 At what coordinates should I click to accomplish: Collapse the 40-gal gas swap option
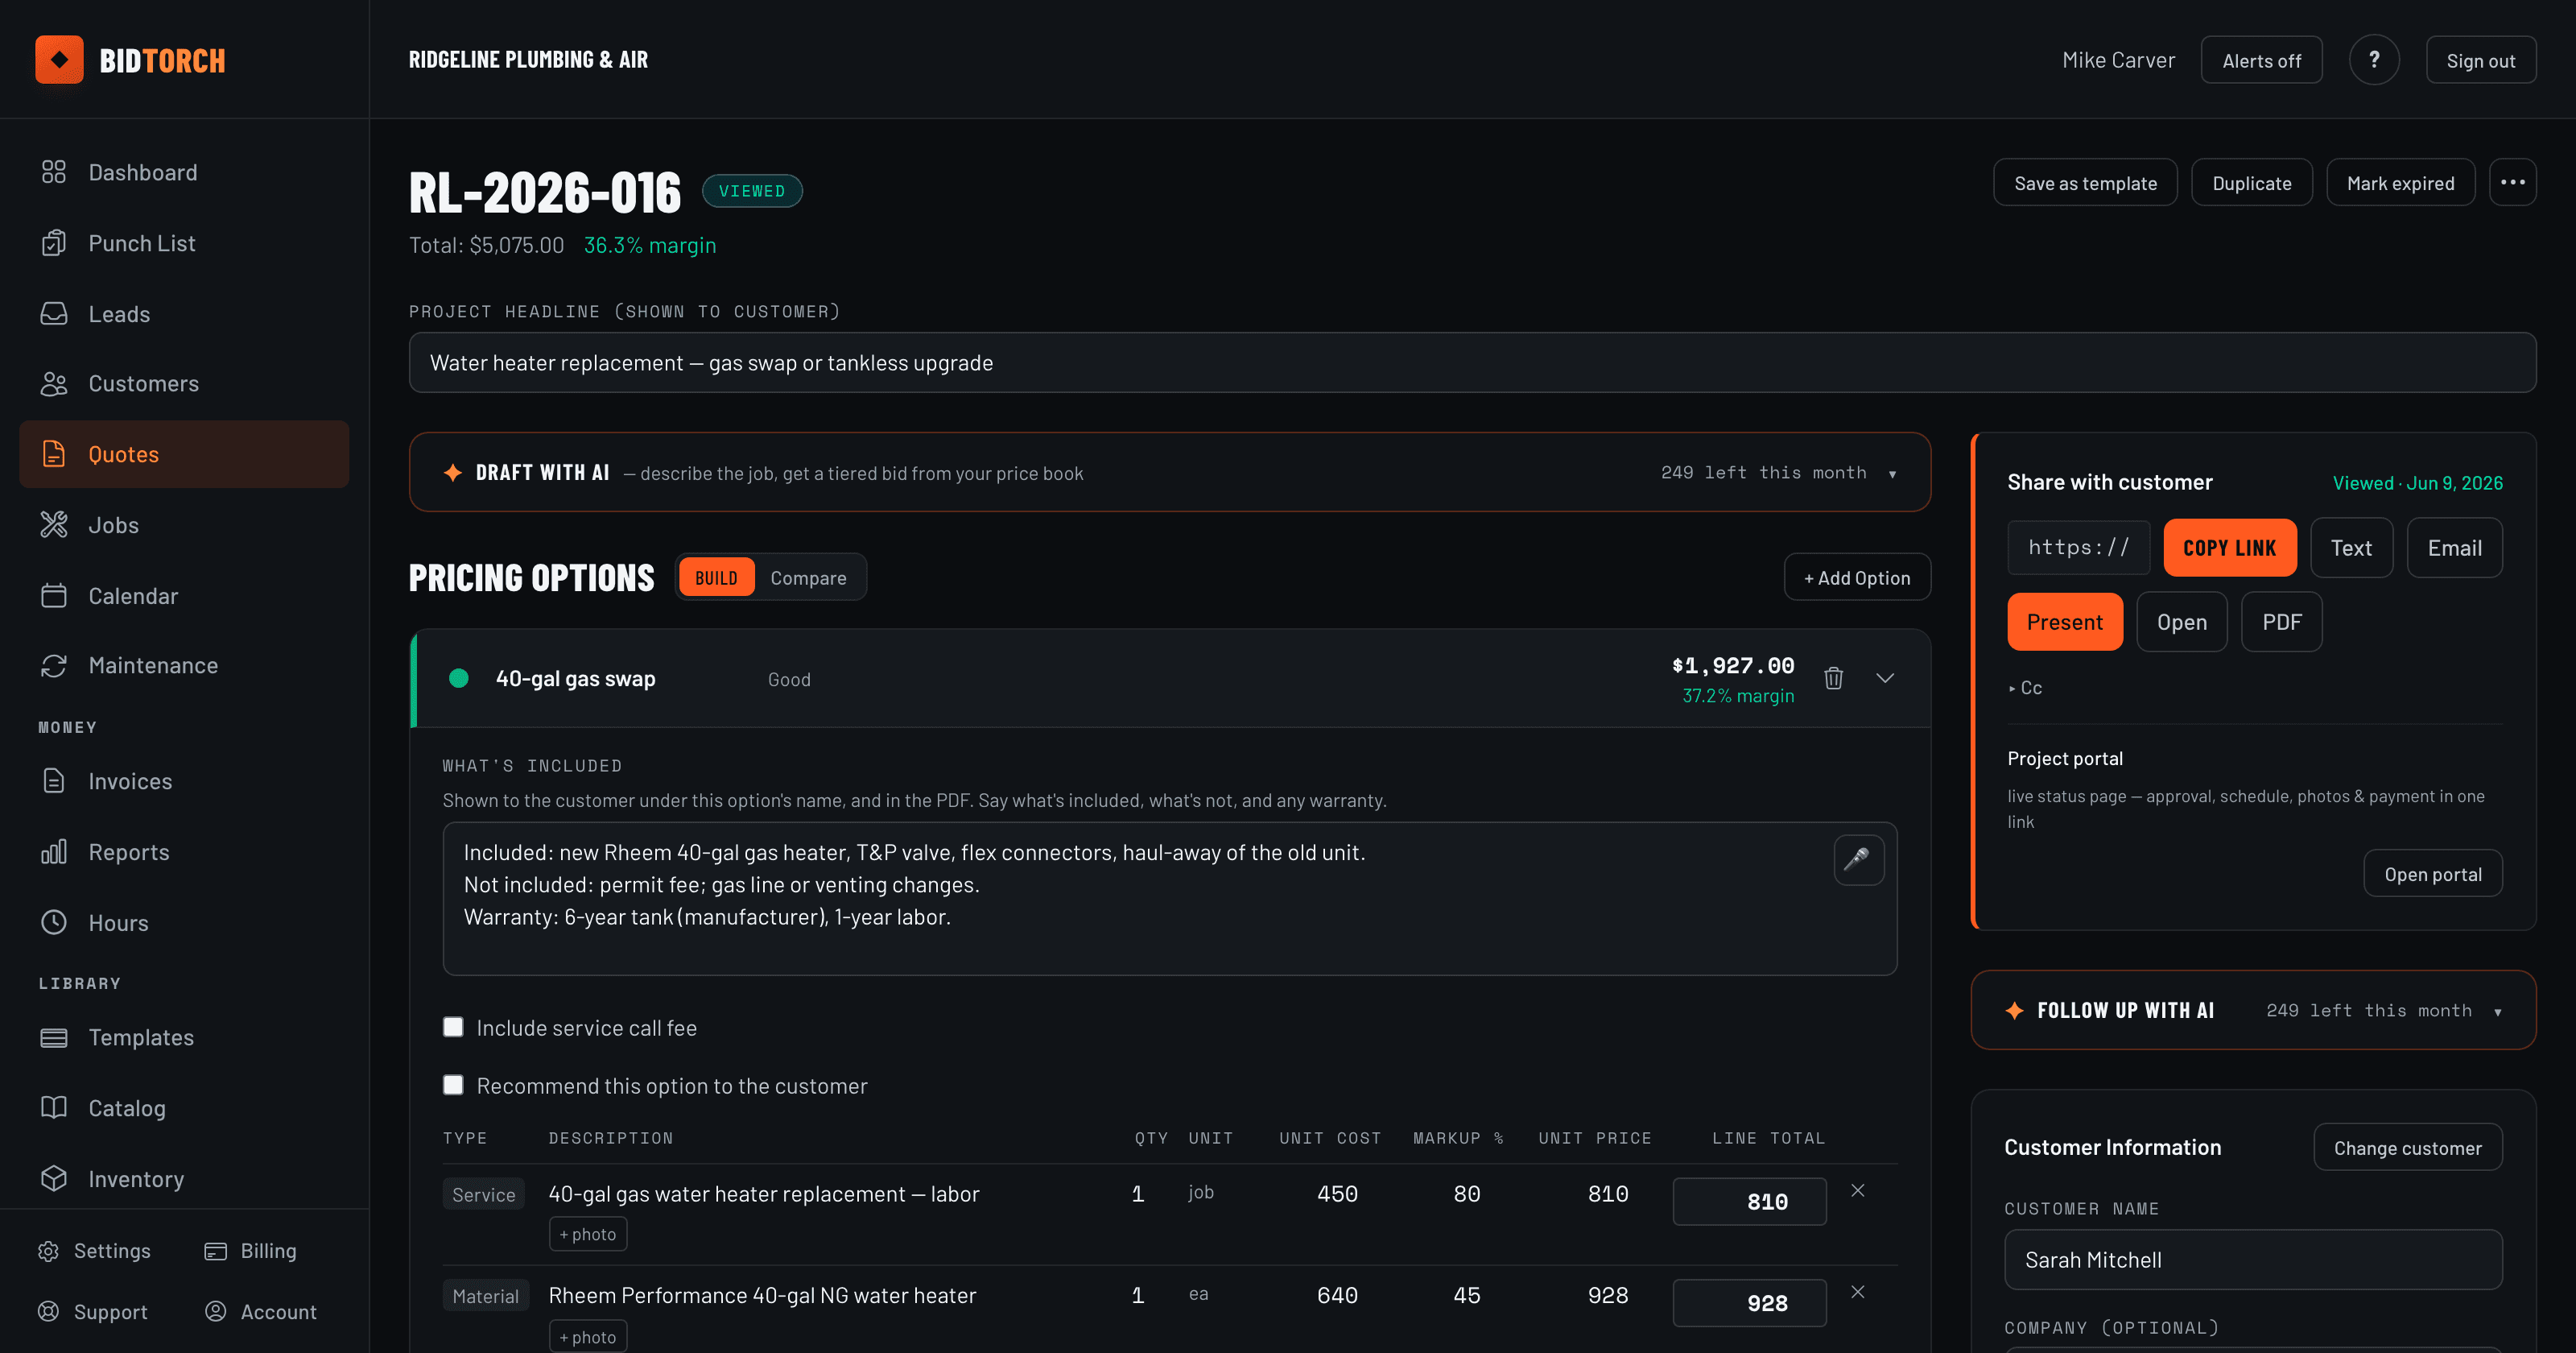pos(1885,678)
